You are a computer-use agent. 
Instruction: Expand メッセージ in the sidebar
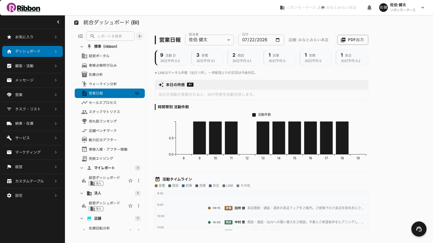click(32, 80)
